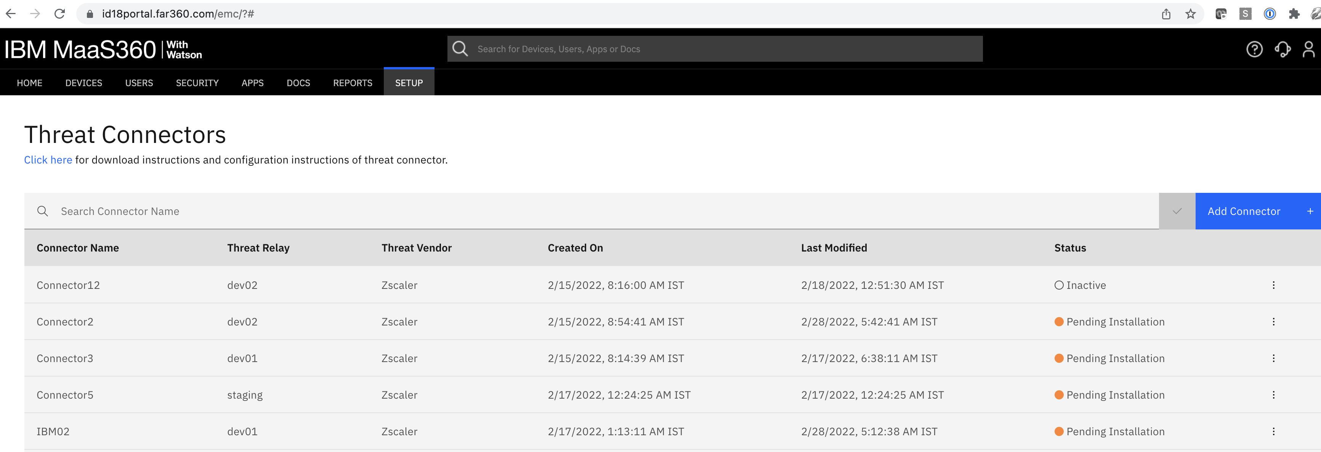
Task: Focus the Search Connector Name field
Action: 591,211
